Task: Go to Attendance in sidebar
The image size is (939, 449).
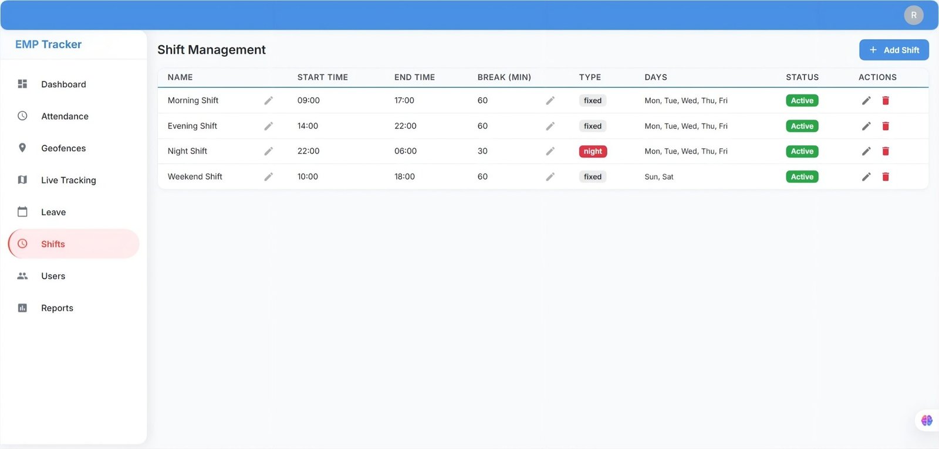Action: click(65, 116)
